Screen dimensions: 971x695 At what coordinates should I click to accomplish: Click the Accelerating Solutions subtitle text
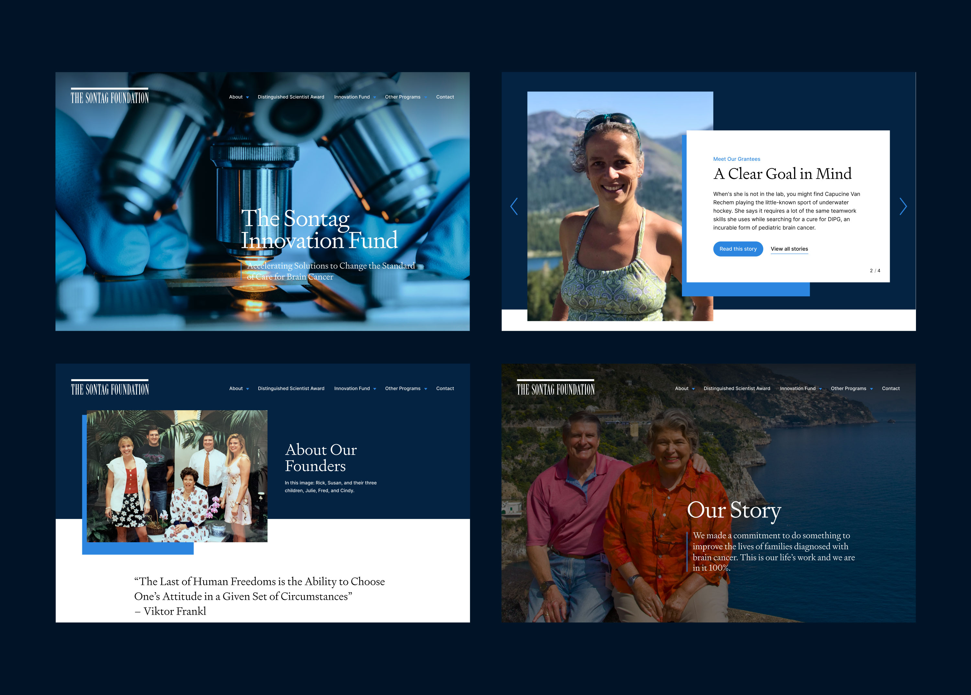tap(330, 271)
